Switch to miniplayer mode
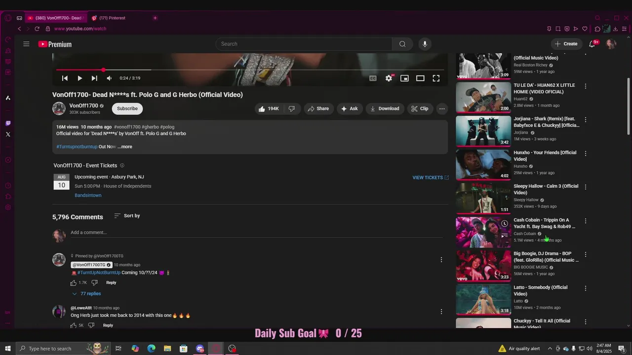The width and height of the screenshot is (632, 355). click(404, 78)
